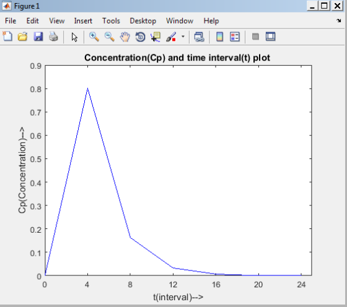Click the y-axis label Cp(Concentration)-->
This screenshot has width=347, height=307.
click(x=22, y=170)
